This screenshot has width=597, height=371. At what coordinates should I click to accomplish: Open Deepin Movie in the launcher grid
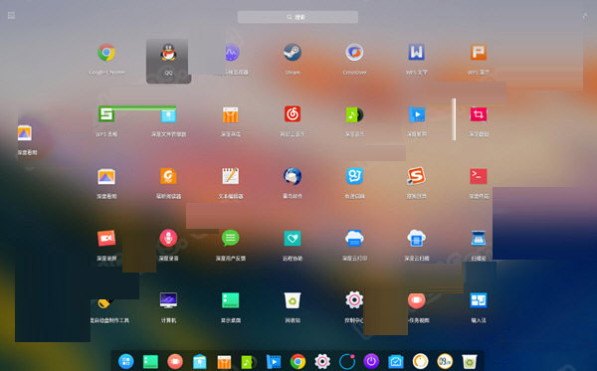[x=417, y=114]
